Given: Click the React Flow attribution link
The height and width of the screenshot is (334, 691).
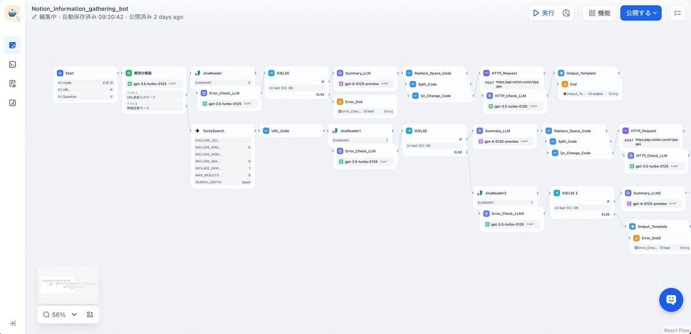Looking at the screenshot, I should 676,331.
